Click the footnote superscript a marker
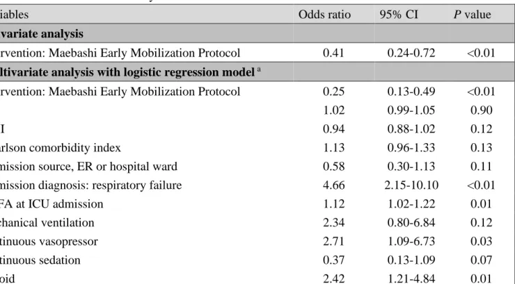 [x=259, y=69]
